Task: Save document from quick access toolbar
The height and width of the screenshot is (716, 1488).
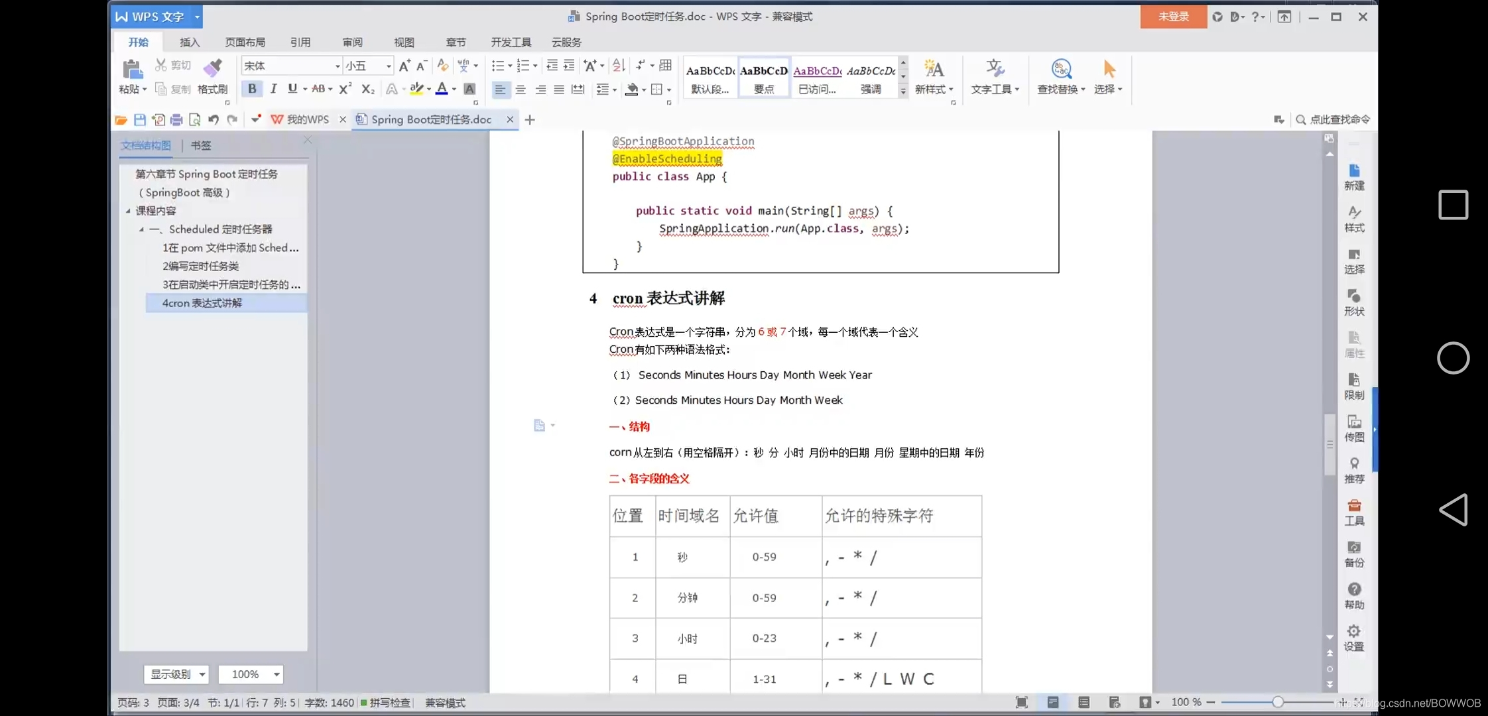Action: tap(139, 119)
